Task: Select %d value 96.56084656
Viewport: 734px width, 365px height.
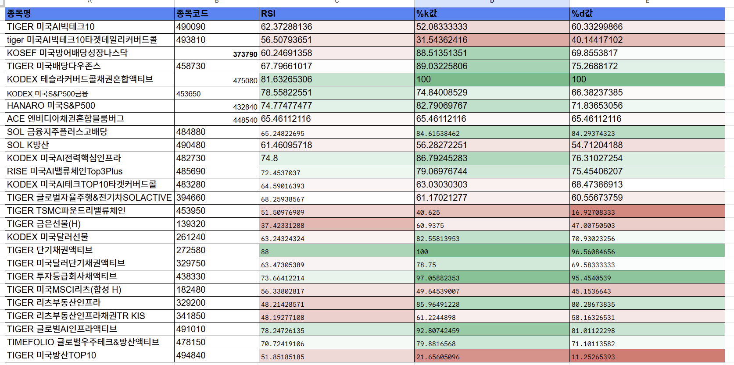Action: (647, 250)
